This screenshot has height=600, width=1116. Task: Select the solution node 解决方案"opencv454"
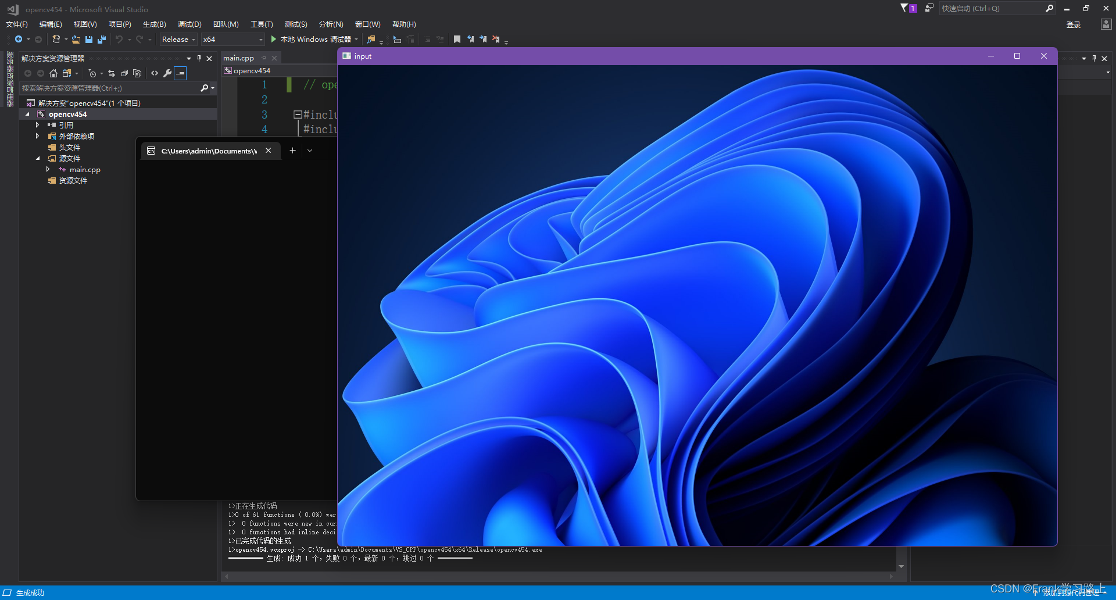[90, 103]
